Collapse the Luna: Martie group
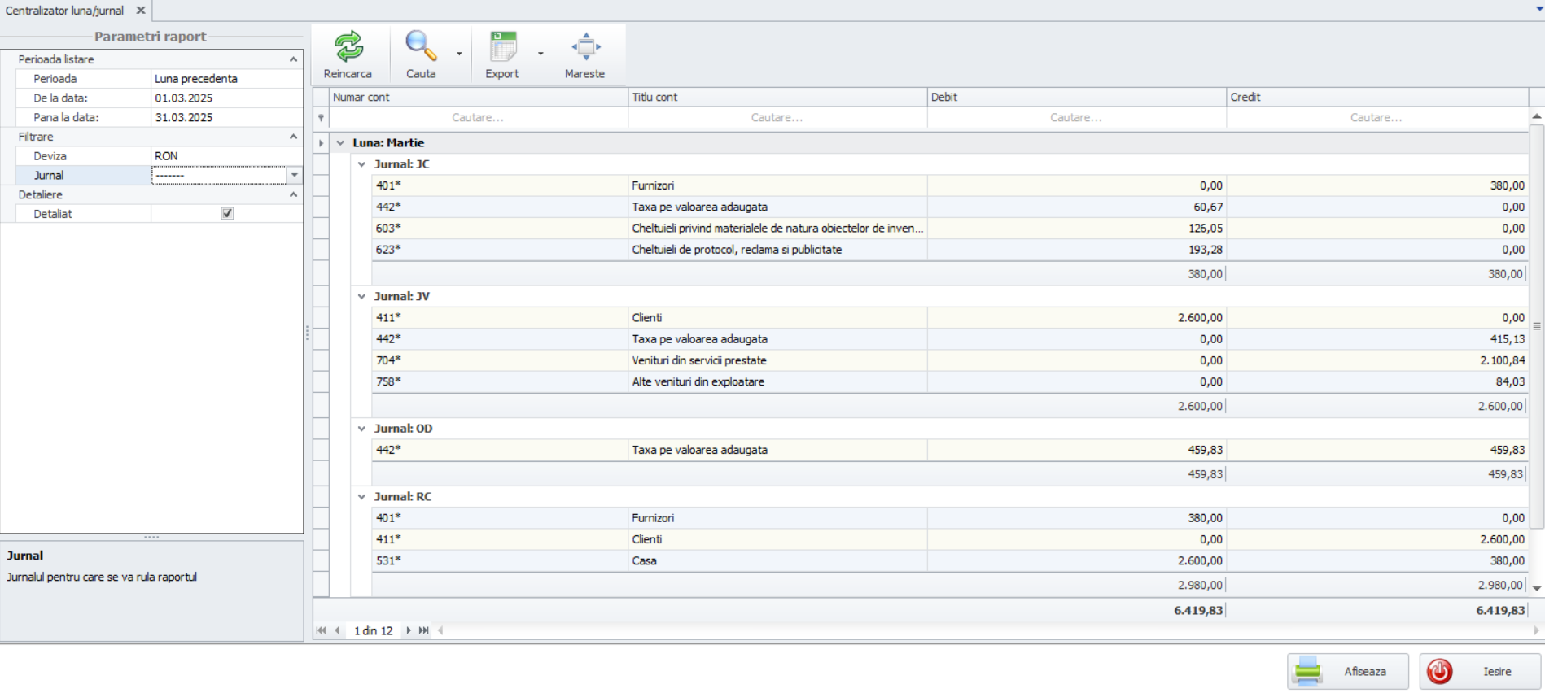Image resolution: width=1545 pixels, height=693 pixels. tap(341, 143)
